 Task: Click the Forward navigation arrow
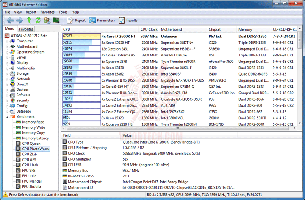19,20
